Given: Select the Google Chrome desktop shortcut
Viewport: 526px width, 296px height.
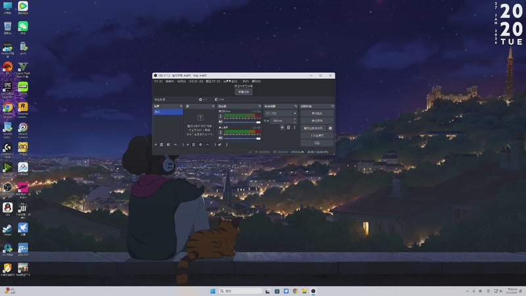Looking at the screenshot, I should click(x=7, y=109).
